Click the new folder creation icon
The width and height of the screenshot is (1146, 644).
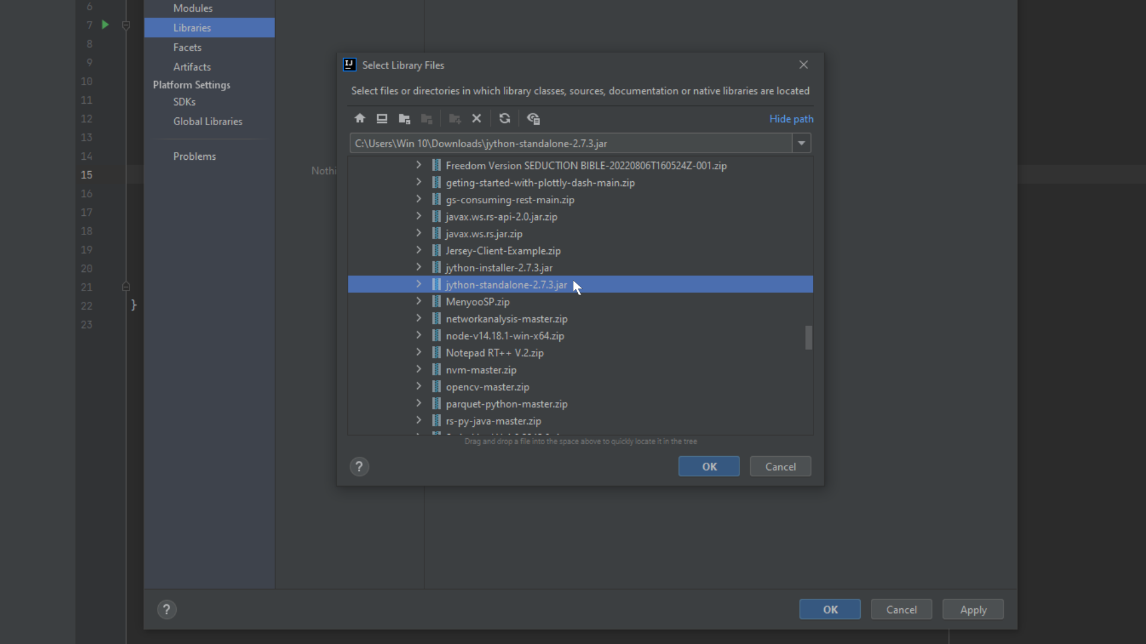[x=454, y=118]
